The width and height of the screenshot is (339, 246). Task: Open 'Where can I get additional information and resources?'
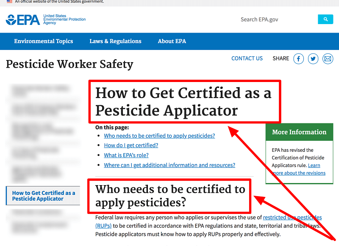(x=169, y=165)
